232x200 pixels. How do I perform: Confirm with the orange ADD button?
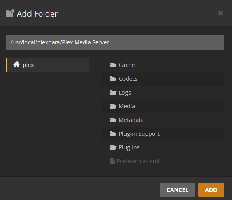[211, 190]
